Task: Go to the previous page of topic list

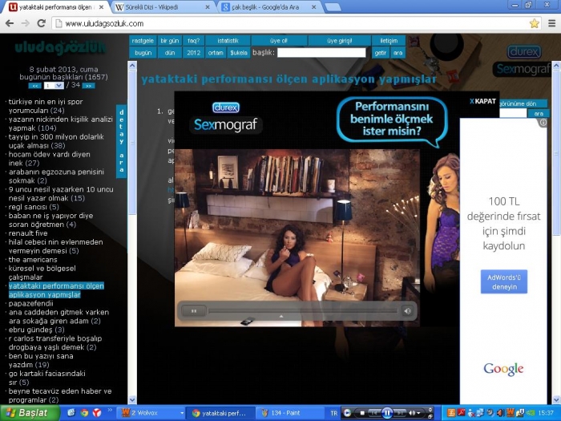Action: (34, 86)
